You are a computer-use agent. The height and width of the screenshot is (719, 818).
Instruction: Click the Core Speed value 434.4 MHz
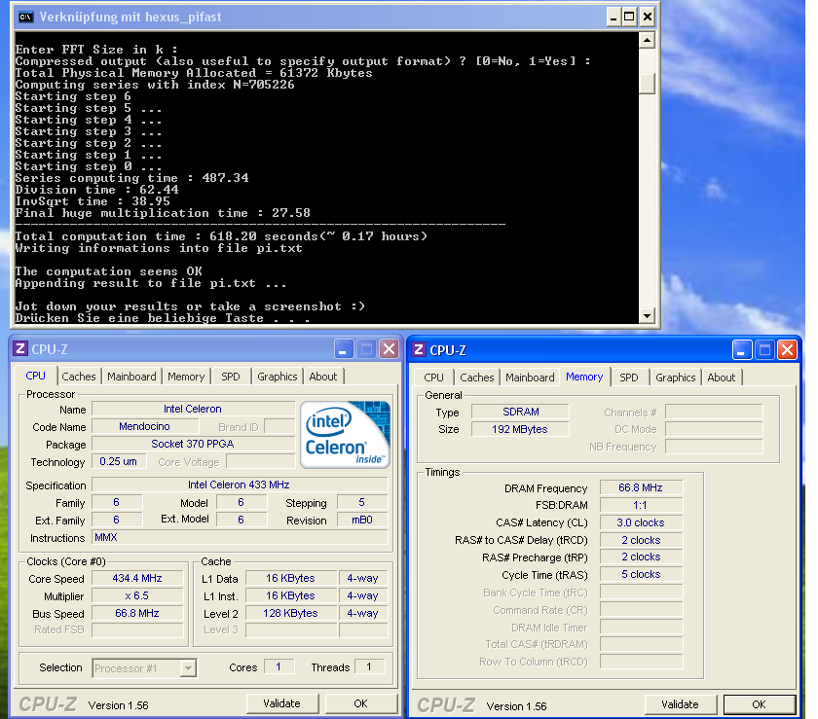coord(137,578)
